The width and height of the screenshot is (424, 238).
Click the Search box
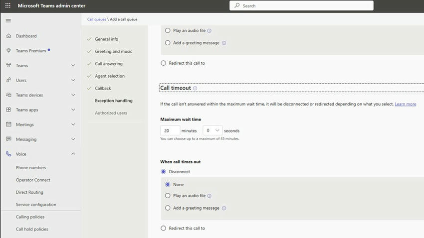click(x=301, y=5)
